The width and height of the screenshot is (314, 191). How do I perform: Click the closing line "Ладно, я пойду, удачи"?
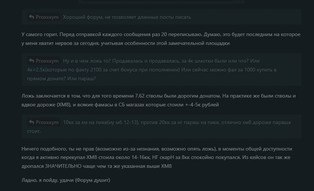66,180
